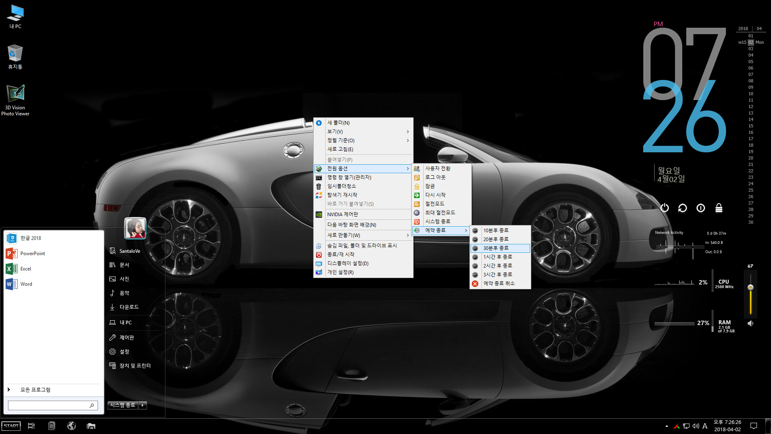The height and width of the screenshot is (434, 771).
Task: Select 시스템 종료 in power submenu
Action: [x=442, y=222]
